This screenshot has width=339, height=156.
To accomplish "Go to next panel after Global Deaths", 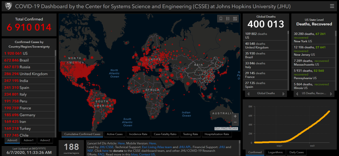I will pos(283,94).
